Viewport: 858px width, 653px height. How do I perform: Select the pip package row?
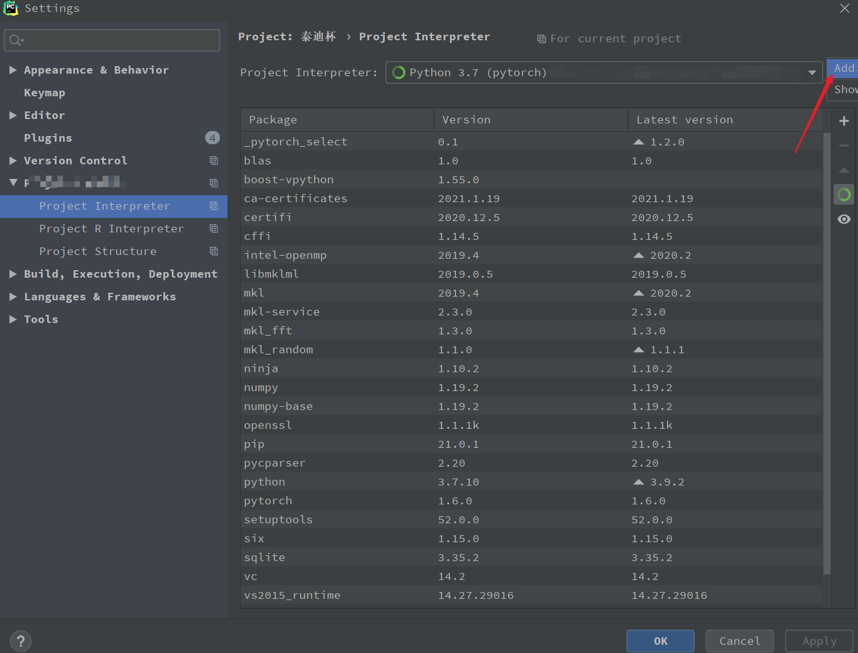click(x=532, y=444)
